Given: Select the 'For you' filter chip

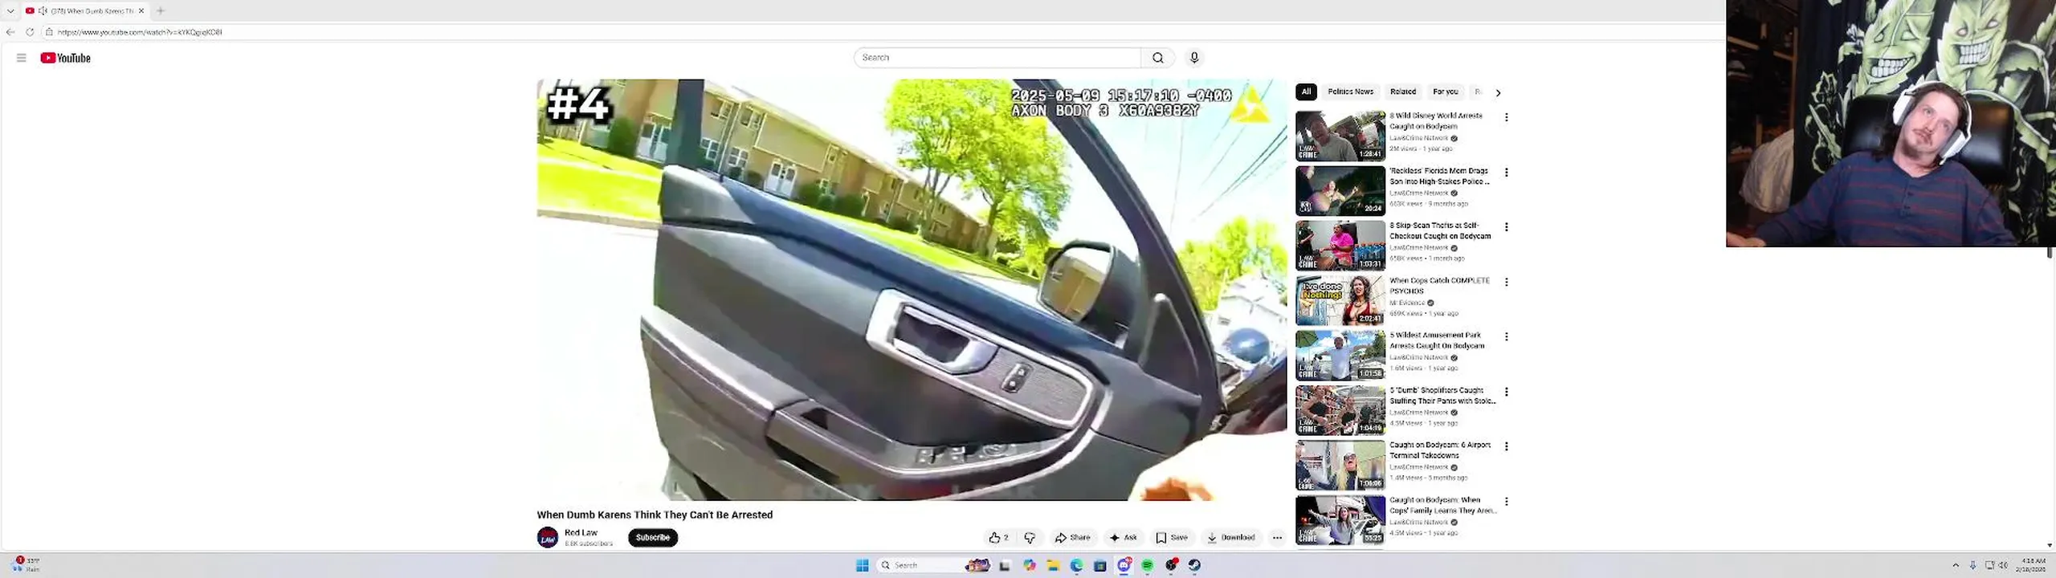Looking at the screenshot, I should pos(1445,92).
